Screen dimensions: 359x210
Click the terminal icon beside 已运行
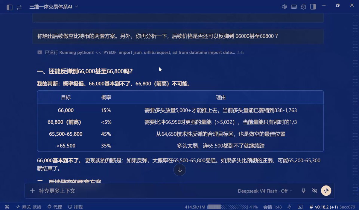click(x=39, y=52)
